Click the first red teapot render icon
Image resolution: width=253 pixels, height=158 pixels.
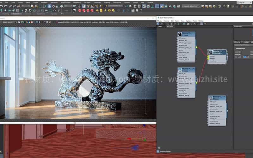point(80,10)
